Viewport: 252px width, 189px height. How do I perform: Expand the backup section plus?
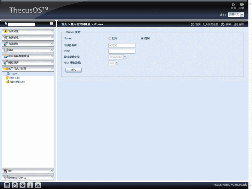tap(51, 170)
